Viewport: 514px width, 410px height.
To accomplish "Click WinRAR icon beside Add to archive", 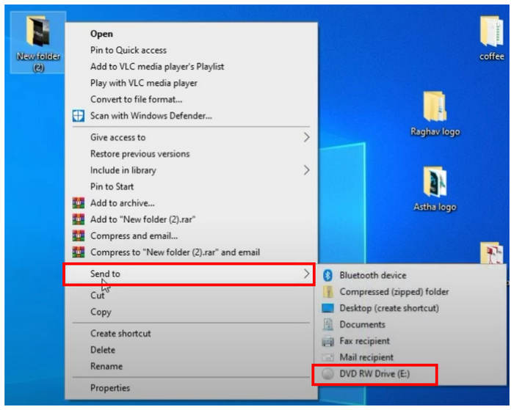I will click(x=79, y=203).
